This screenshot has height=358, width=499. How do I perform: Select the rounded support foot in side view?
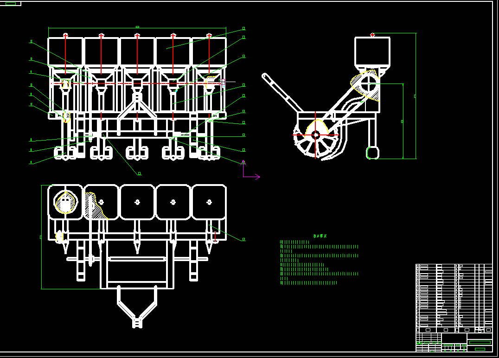[x=373, y=153]
